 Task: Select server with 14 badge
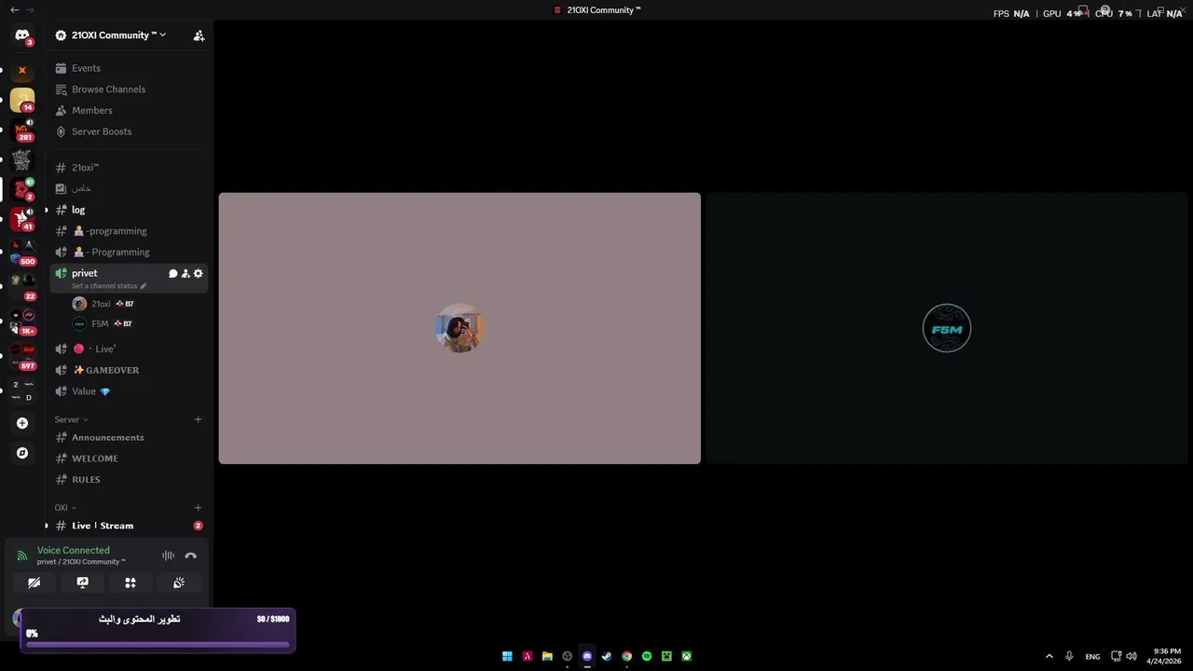[x=22, y=100]
